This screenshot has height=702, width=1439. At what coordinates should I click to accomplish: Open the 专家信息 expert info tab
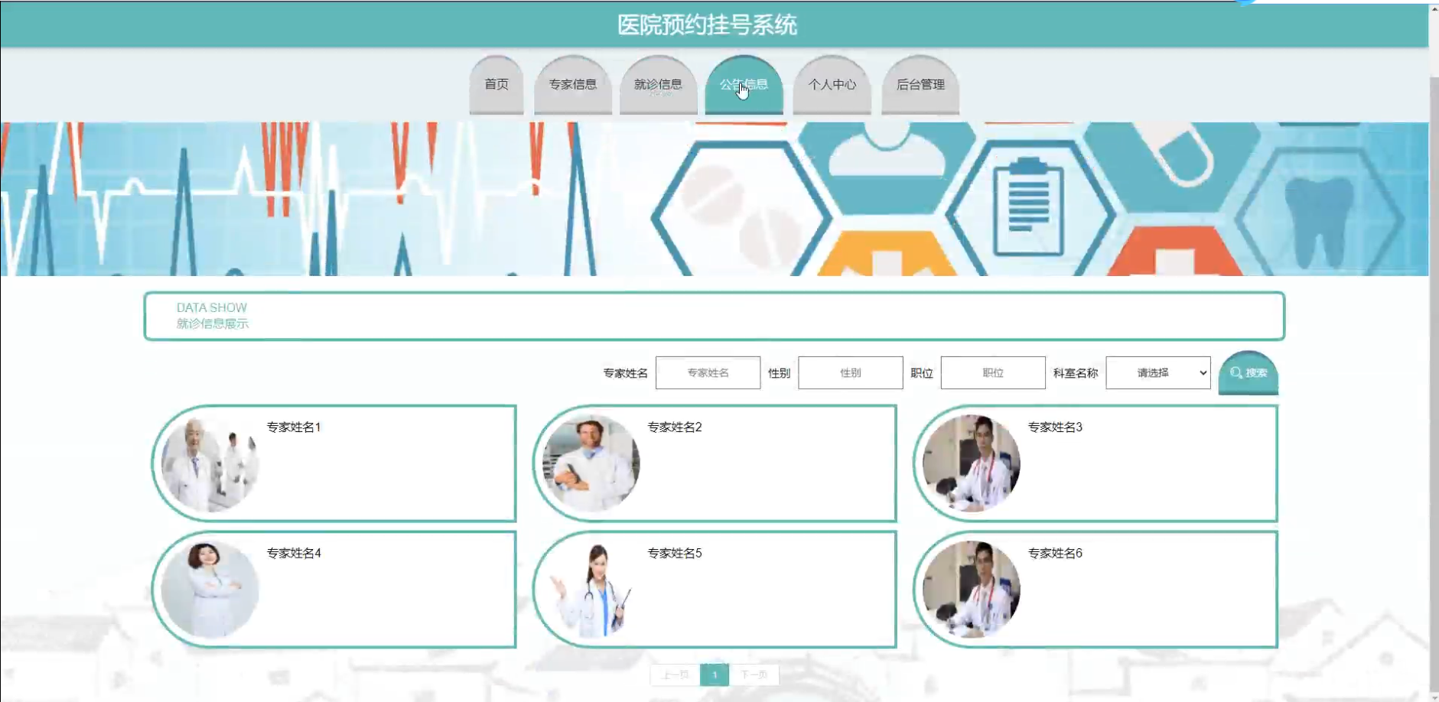(574, 85)
